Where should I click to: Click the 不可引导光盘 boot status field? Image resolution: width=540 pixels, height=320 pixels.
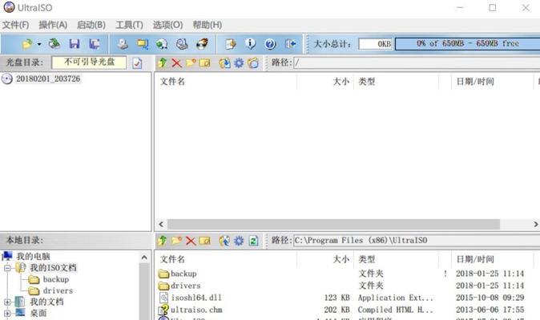(x=89, y=62)
